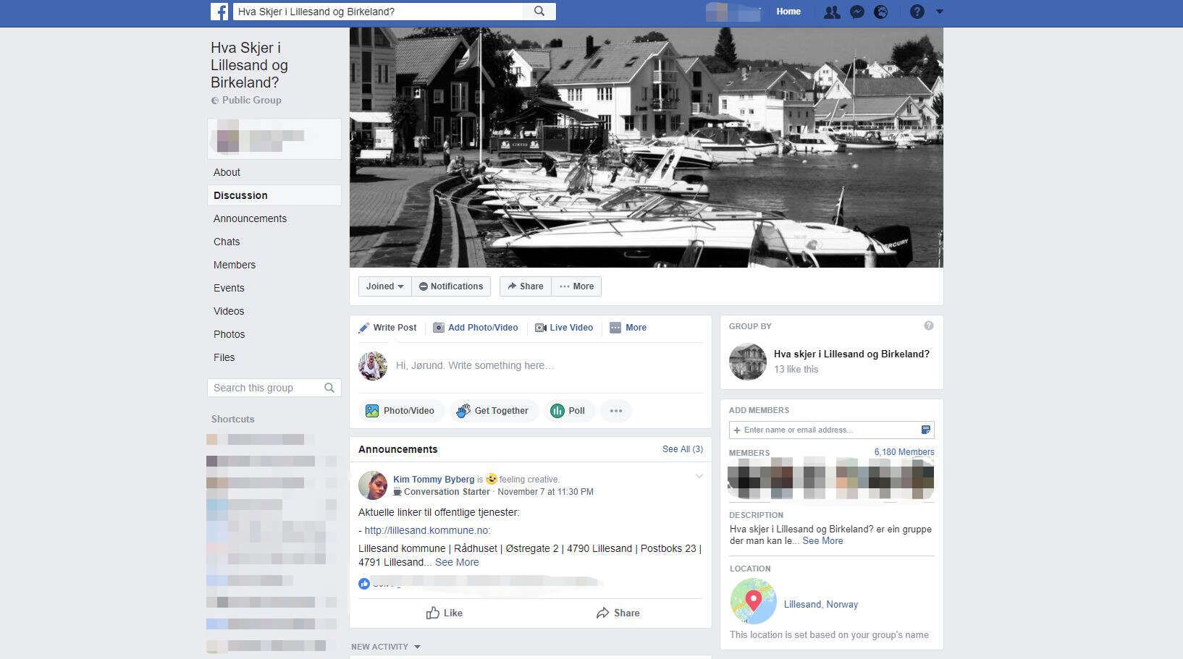The height and width of the screenshot is (659, 1183).
Task: Click See All (3) announcements link
Action: pyautogui.click(x=682, y=449)
